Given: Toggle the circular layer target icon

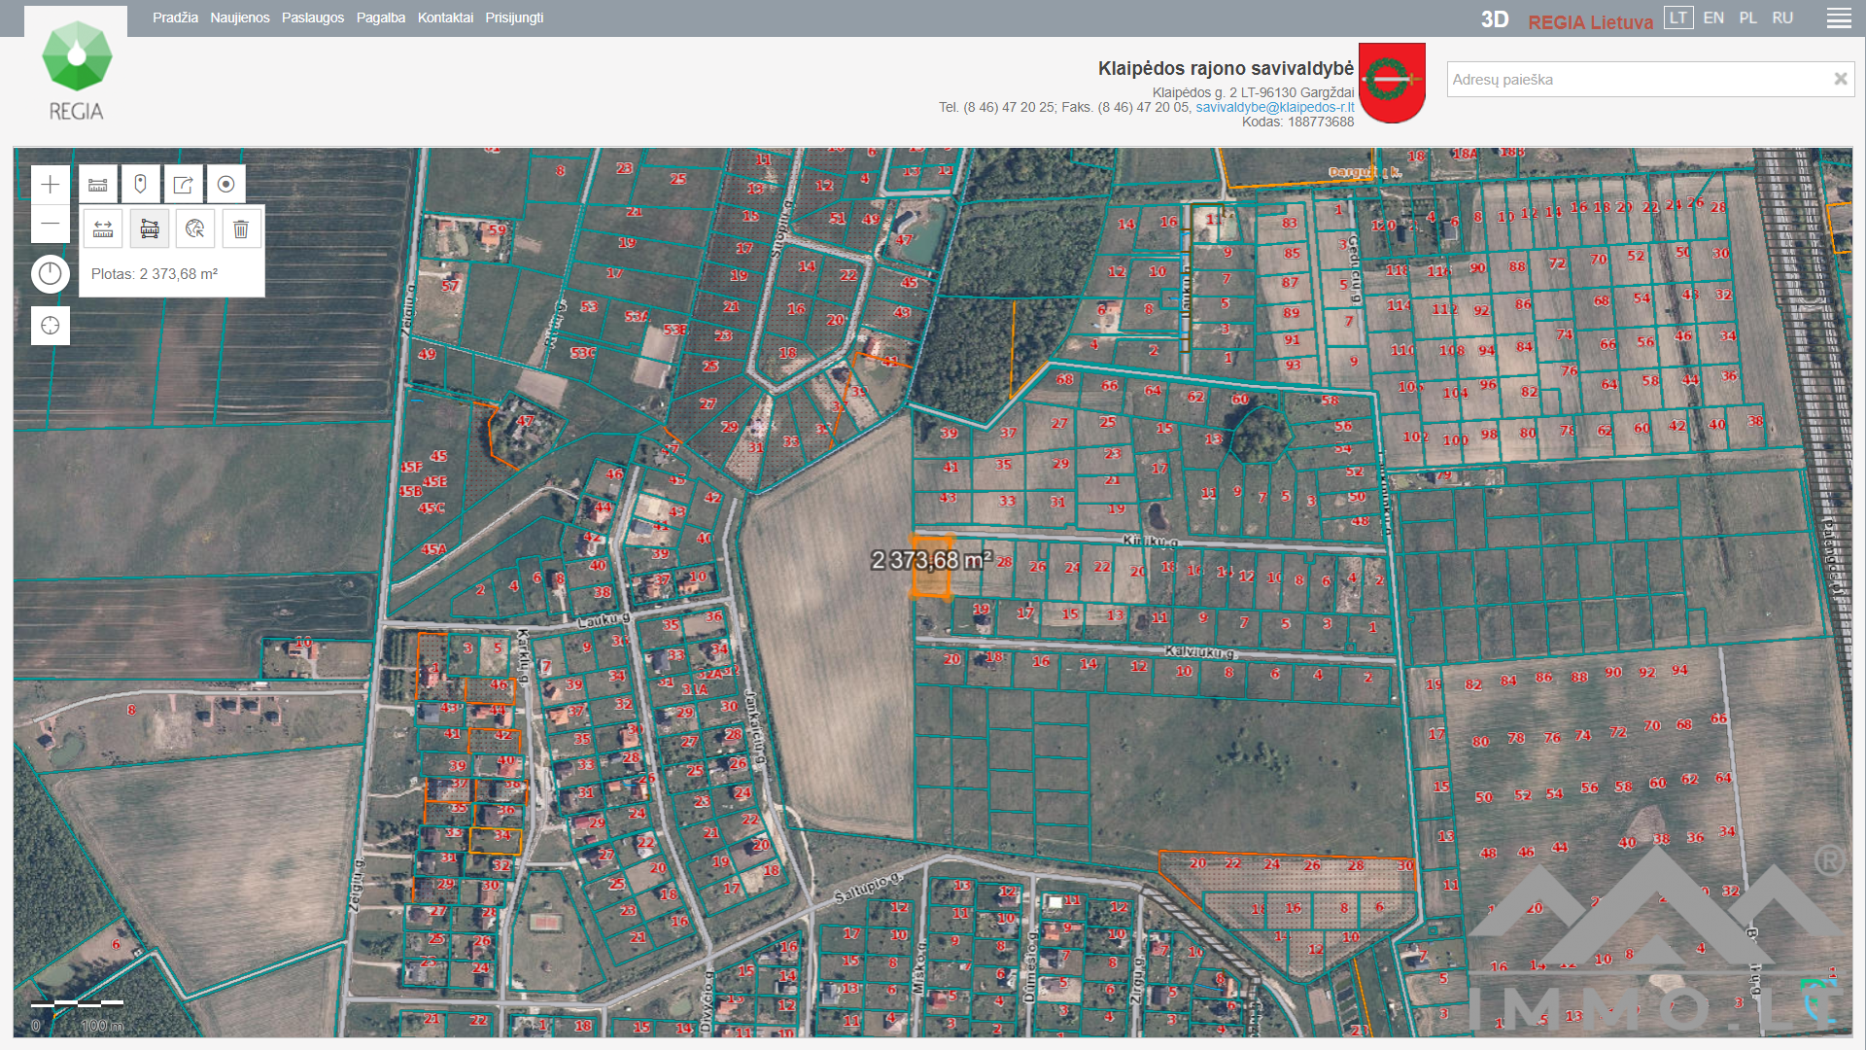Looking at the screenshot, I should coord(226,184).
